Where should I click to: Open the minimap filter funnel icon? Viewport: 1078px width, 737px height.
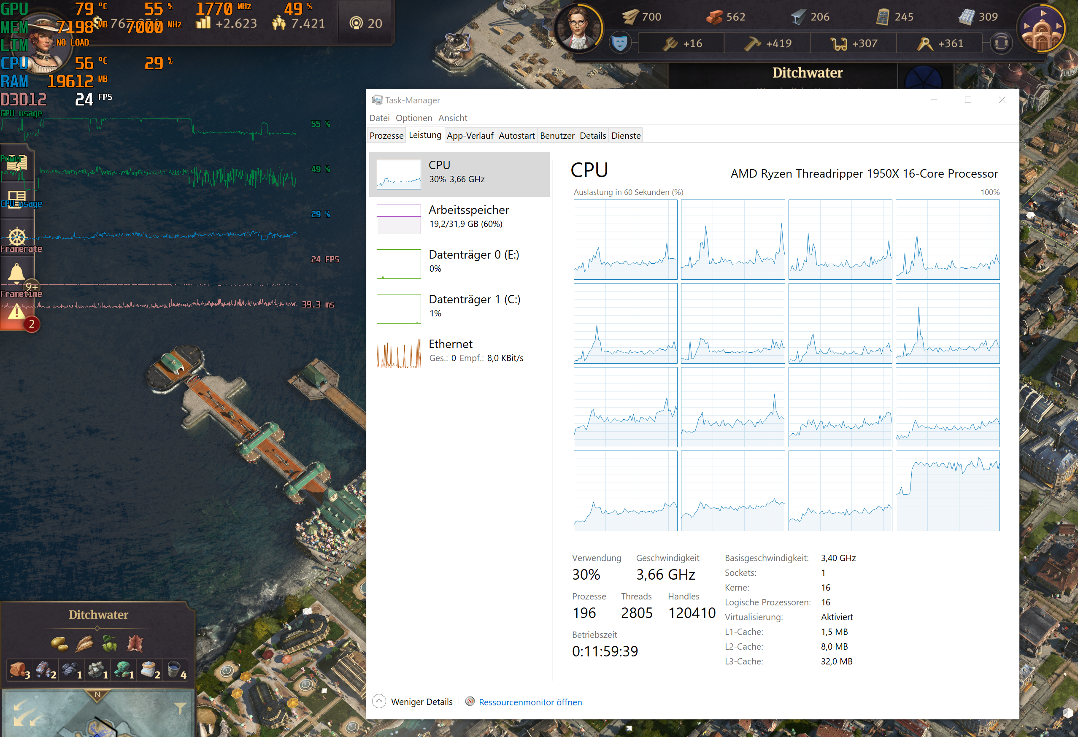180,707
